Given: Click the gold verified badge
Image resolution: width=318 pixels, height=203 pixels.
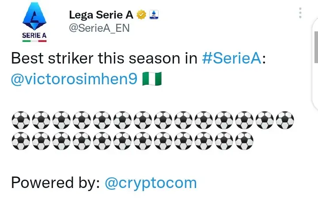Looking at the screenshot, I should coord(141,15).
